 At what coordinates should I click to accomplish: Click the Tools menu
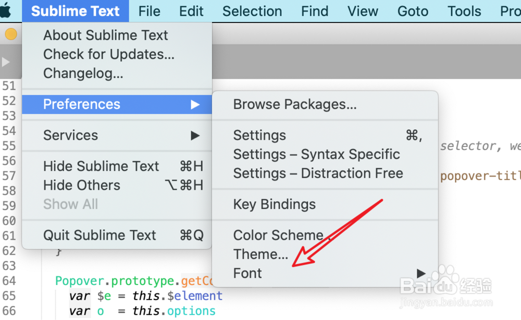point(464,10)
